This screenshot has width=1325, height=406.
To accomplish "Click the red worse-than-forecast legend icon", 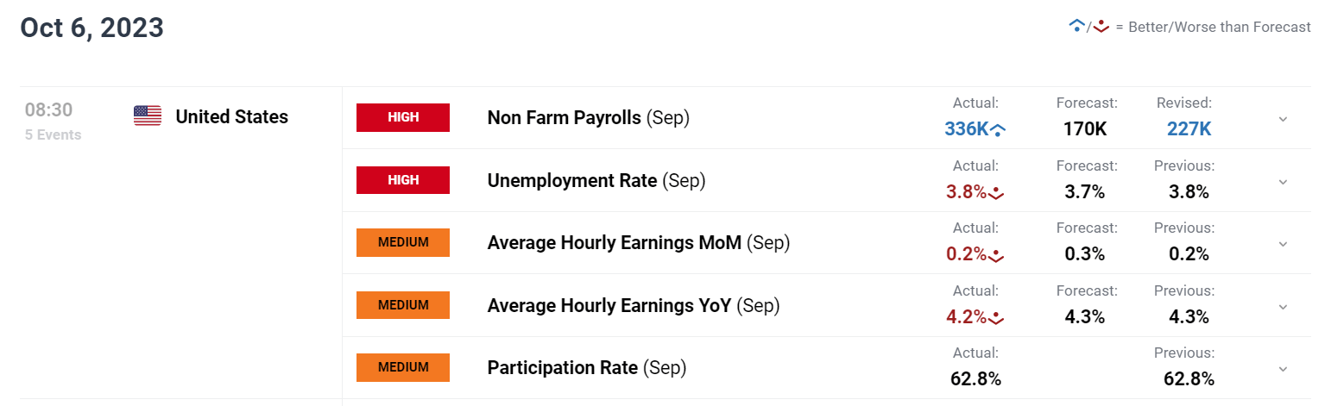I will coord(1101,27).
